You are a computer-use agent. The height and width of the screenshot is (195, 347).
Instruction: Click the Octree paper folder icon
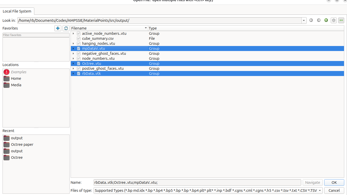(x=7, y=144)
